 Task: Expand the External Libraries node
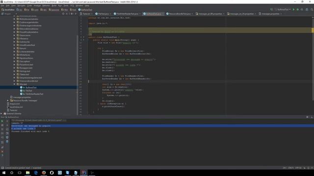point(1,113)
